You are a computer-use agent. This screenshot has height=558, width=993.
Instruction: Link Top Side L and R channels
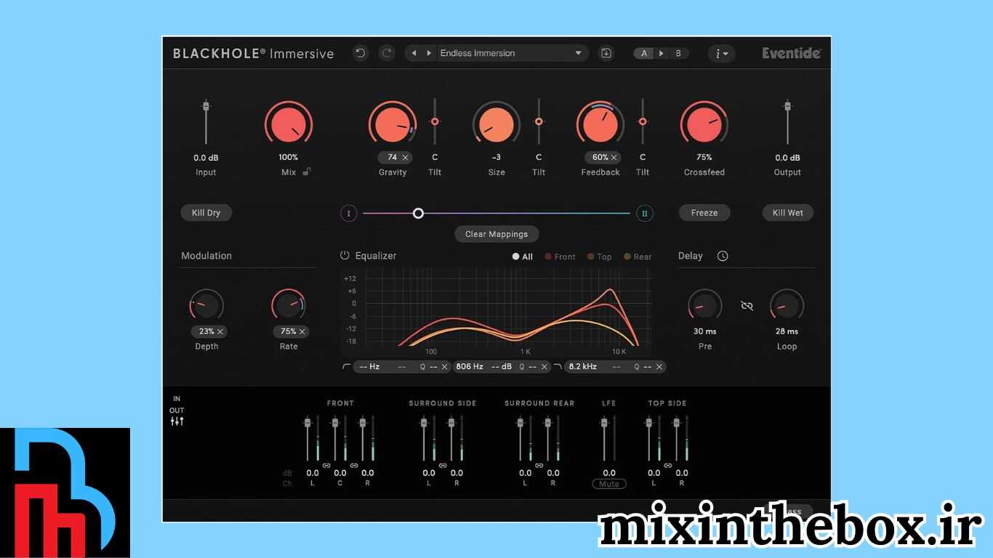coord(668,465)
